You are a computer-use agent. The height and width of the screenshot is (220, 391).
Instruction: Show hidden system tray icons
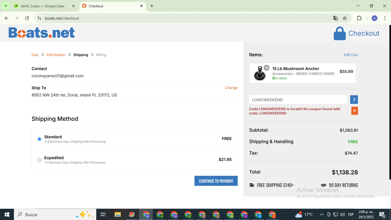coord(322,215)
